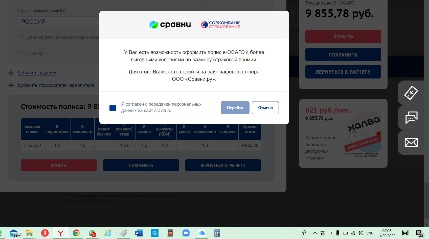
Task: Click the page scrollbar down arrow
Action: (426, 224)
